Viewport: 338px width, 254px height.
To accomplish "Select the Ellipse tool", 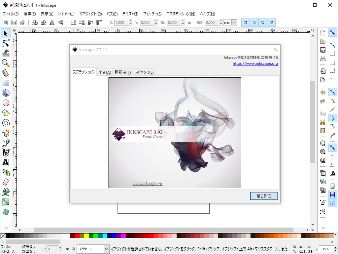I will pos(5,103).
